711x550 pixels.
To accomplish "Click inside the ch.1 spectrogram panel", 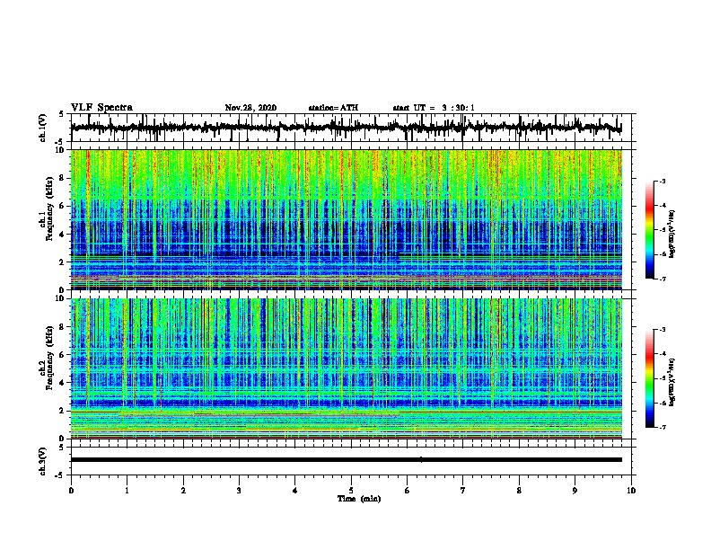I will coord(347,219).
